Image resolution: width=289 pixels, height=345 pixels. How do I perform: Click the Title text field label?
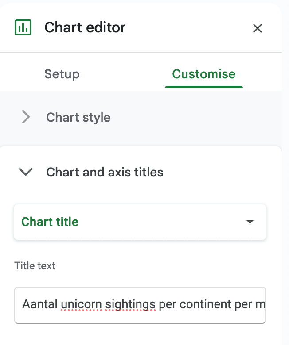(35, 266)
